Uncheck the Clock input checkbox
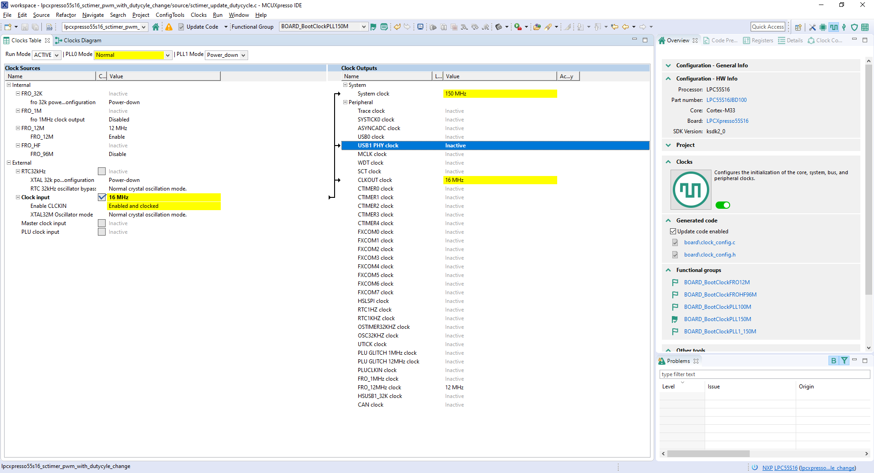 click(102, 197)
